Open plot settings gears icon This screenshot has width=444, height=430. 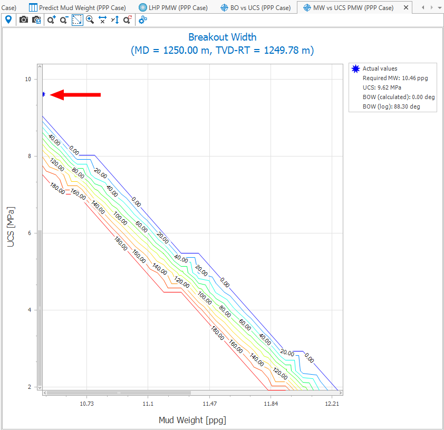(143, 19)
